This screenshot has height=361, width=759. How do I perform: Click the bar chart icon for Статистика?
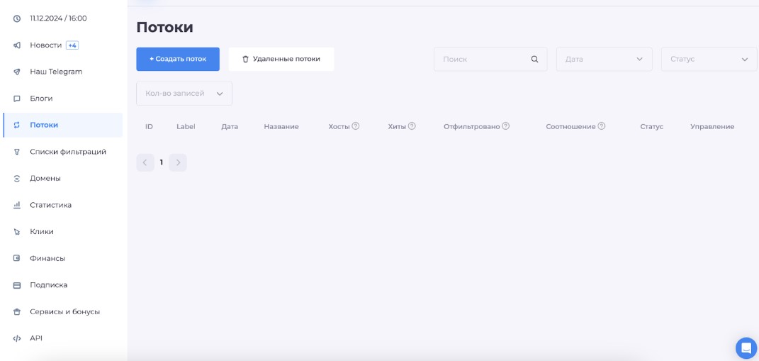[x=17, y=205]
